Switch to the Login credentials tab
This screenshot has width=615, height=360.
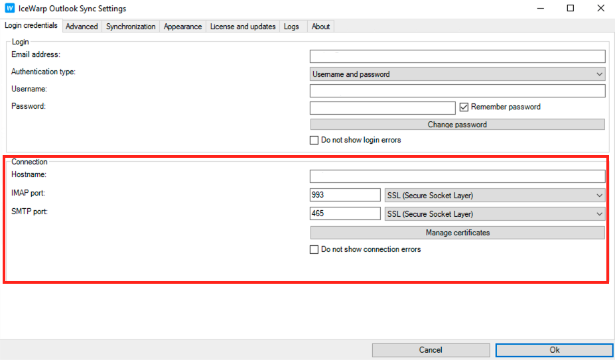point(31,25)
